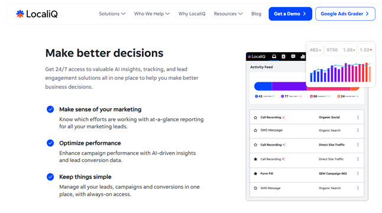
Task: Open the Resources dropdown menu
Action: click(x=228, y=14)
